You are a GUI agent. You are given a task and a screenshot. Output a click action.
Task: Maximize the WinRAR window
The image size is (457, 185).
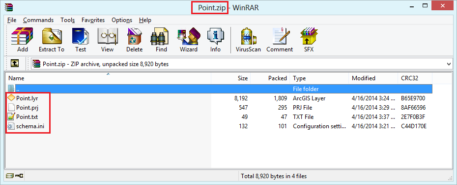pyautogui.click(x=425, y=5)
